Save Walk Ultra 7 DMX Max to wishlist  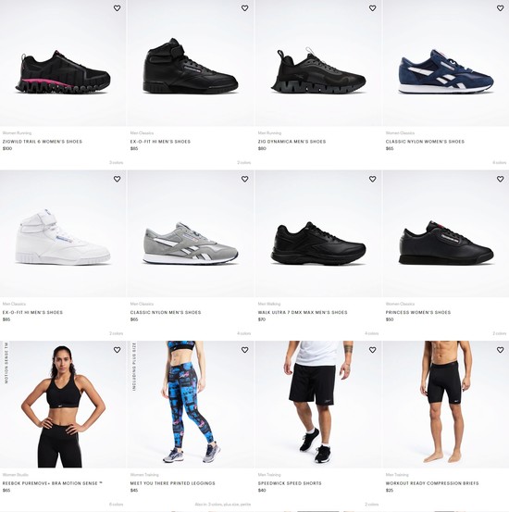tap(372, 179)
